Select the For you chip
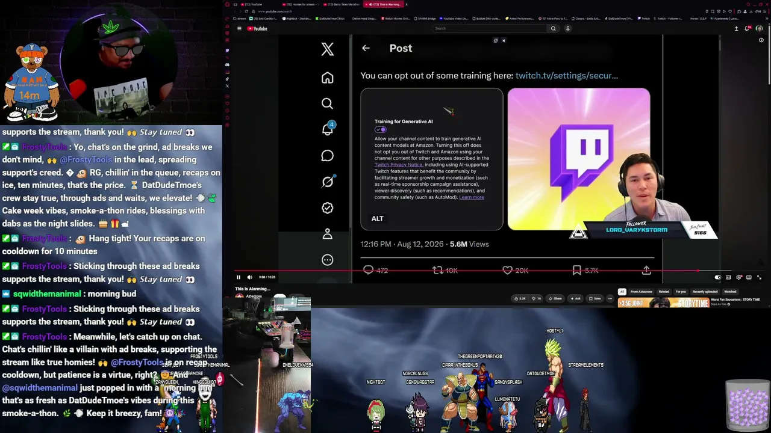 (x=681, y=292)
